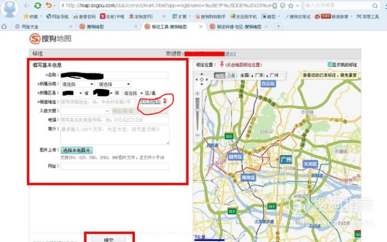Click 全国 in map breadcrumb

(244, 75)
